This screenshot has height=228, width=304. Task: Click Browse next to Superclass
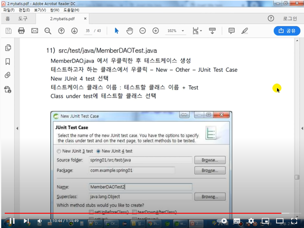tap(210, 197)
